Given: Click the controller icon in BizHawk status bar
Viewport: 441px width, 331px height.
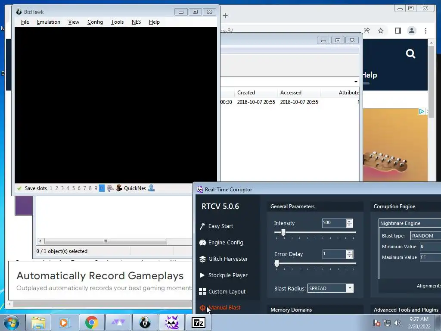Looking at the screenshot, I should 110,188.
